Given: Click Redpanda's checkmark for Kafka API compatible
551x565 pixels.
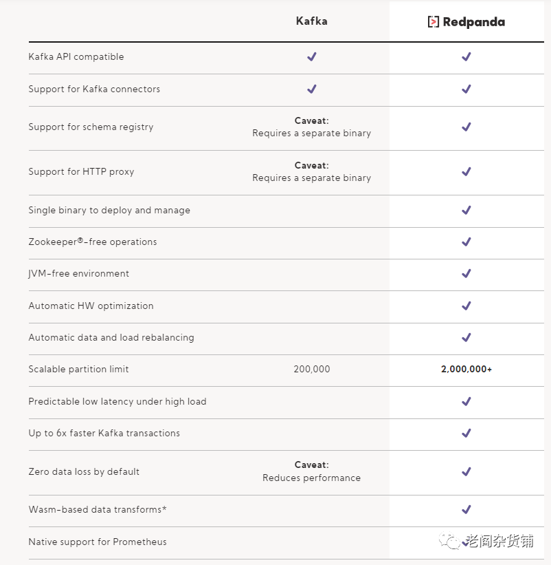Looking at the screenshot, I should (x=466, y=56).
